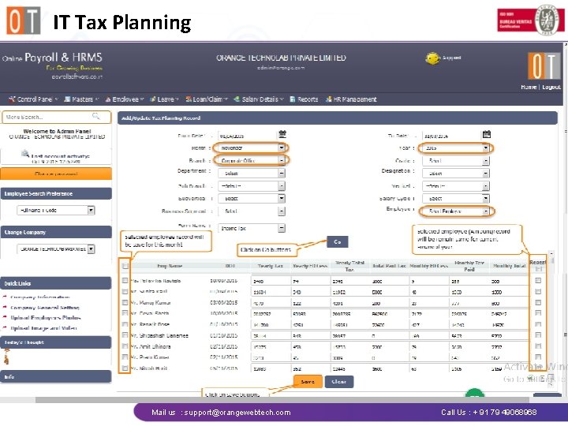
Task: Tick Repeat checkbox in Manoj Kumar row
Action: 538,302
